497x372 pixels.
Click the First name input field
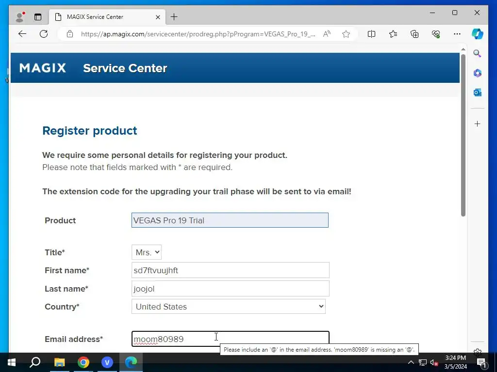point(231,270)
